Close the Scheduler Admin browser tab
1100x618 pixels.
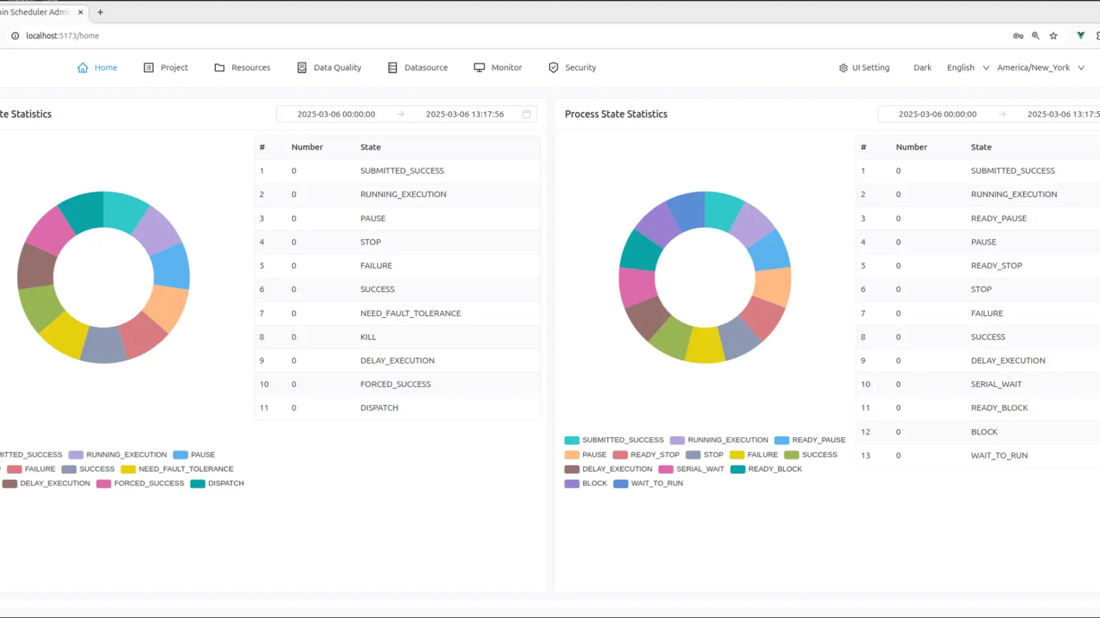pos(80,12)
